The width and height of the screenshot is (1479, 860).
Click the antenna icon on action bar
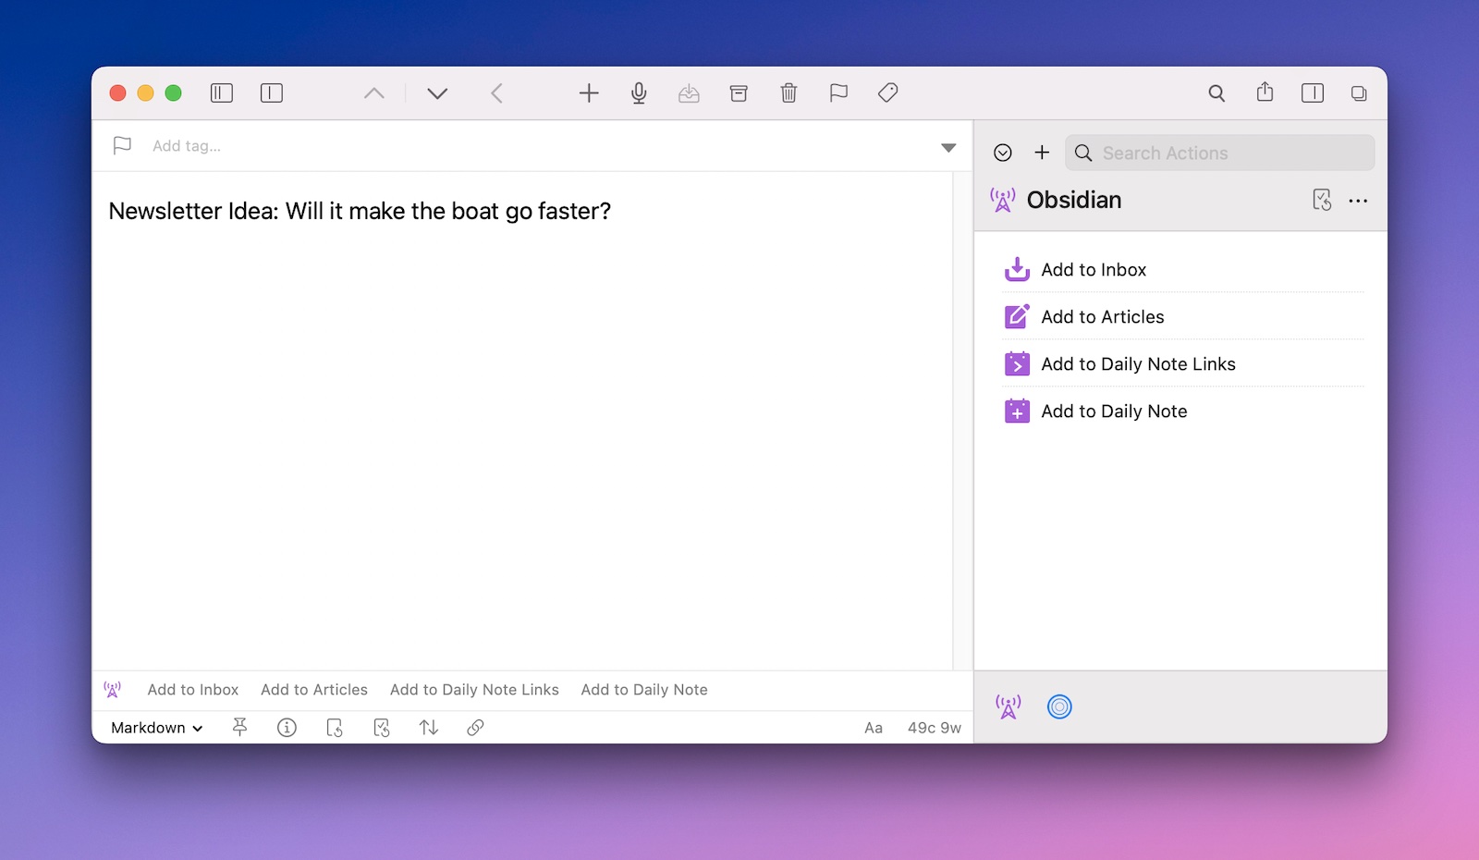click(x=113, y=690)
